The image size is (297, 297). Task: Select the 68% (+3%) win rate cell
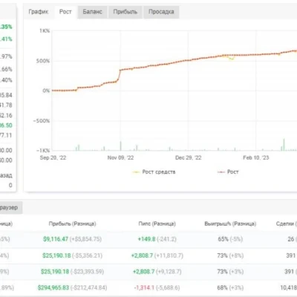230,287
